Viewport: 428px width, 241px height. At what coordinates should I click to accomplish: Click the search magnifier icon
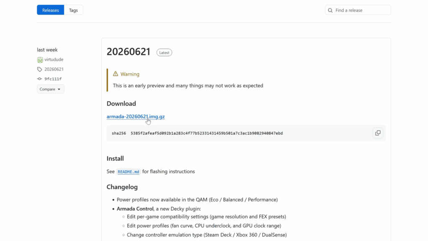[x=330, y=10]
